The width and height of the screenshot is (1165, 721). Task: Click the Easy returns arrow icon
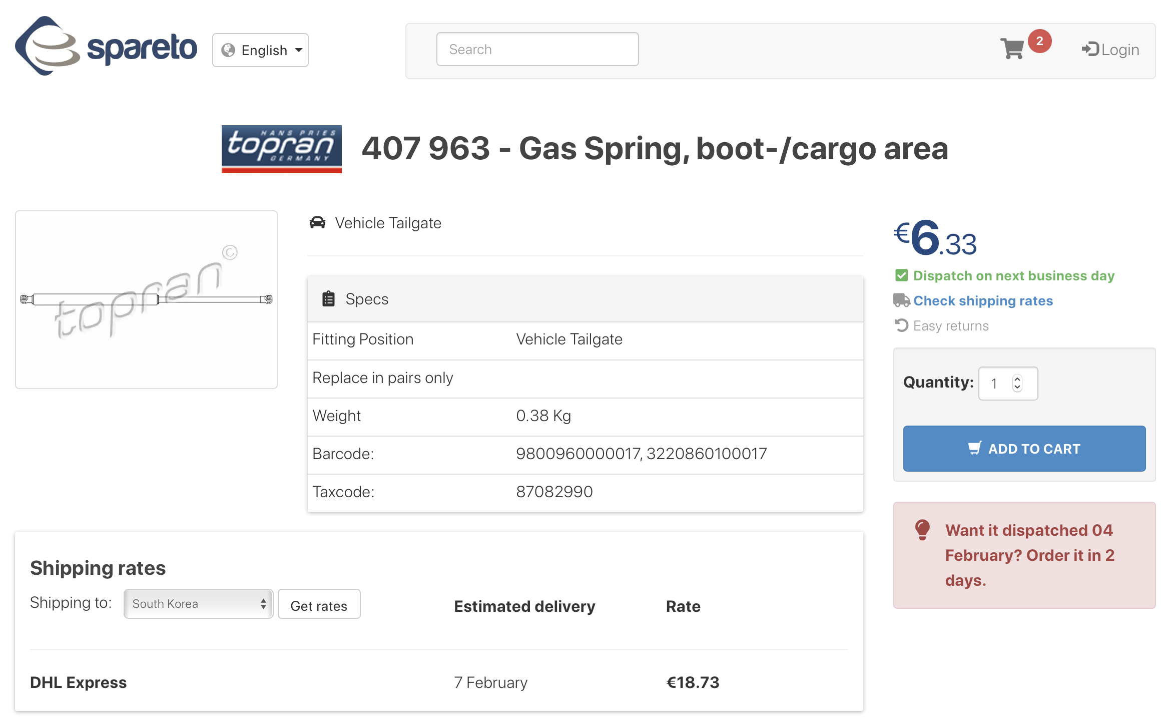click(901, 325)
